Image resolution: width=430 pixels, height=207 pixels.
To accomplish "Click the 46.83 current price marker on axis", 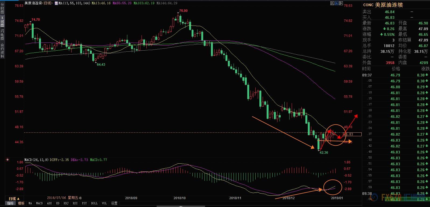I will tap(352, 134).
